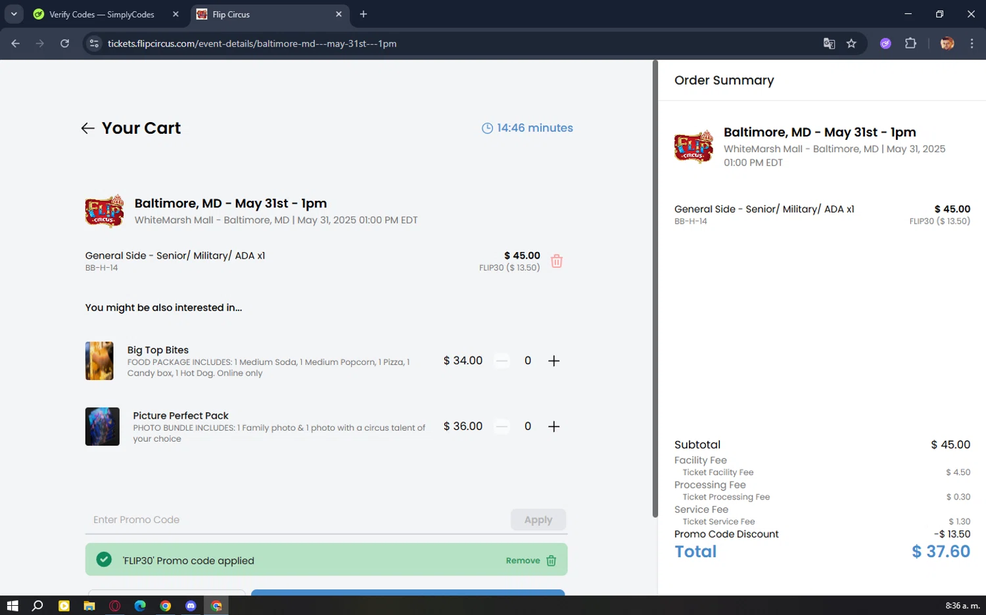Click the seat label BB-H-14 in cart

click(x=101, y=268)
